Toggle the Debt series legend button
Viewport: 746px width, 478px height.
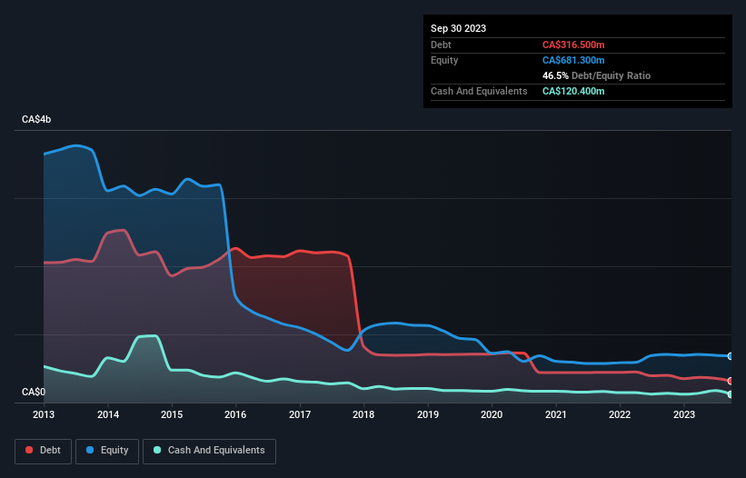click(x=44, y=451)
